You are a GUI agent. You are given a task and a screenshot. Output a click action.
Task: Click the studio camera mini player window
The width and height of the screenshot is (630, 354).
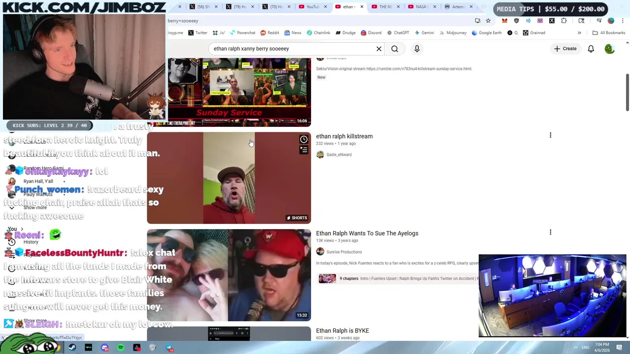coord(552,295)
